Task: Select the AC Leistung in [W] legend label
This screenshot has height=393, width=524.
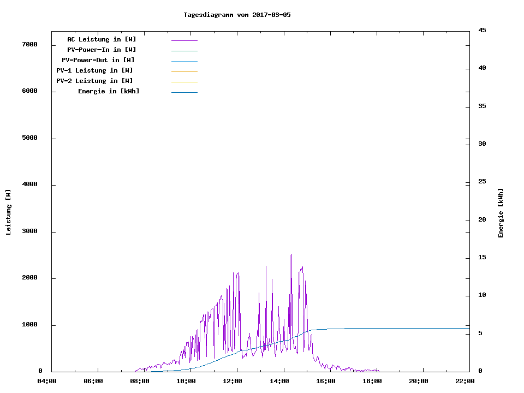Action: (102, 39)
